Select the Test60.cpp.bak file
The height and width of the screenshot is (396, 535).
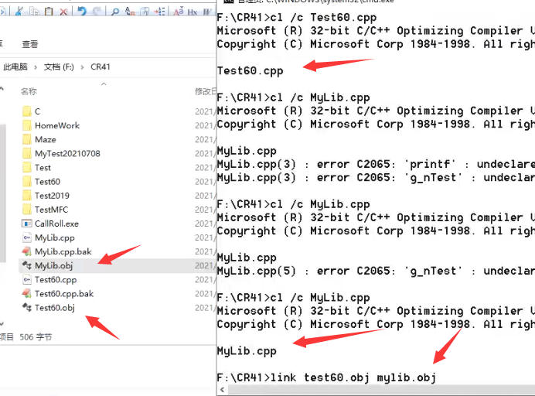63,294
